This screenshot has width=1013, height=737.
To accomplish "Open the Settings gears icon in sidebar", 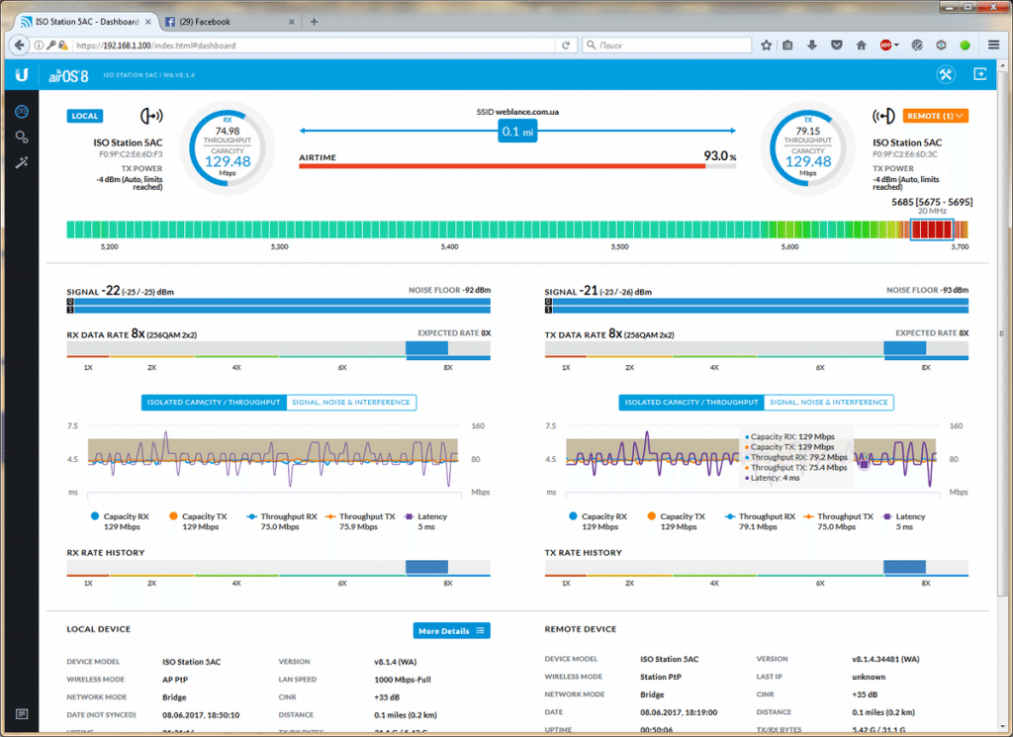I will pos(22,137).
